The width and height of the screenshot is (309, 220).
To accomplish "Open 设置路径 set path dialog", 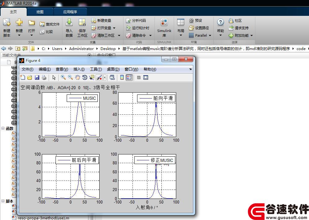I will point(199,28).
